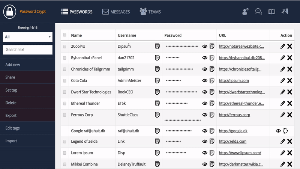Check the select-all checkbox in the table header
Image resolution: width=300 pixels, height=169 pixels.
pos(64,35)
